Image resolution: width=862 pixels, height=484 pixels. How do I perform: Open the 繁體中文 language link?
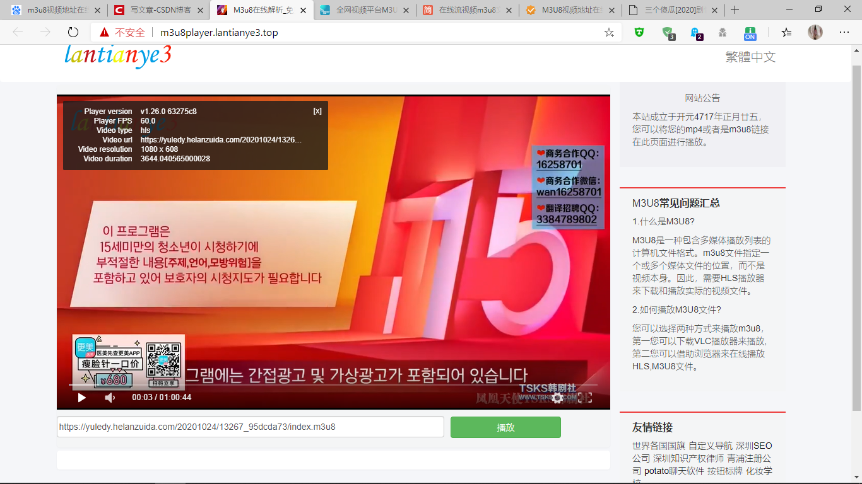point(749,57)
